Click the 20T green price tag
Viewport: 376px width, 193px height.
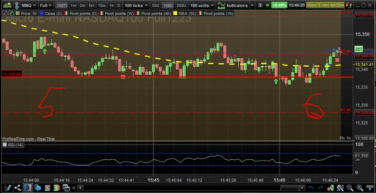(359, 49)
